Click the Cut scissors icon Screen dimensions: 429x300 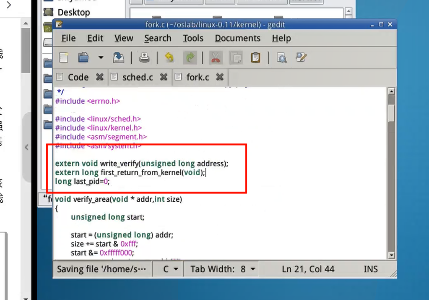pos(215,58)
